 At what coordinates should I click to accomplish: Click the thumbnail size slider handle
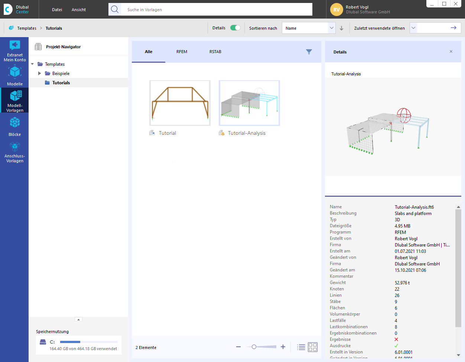click(254, 347)
